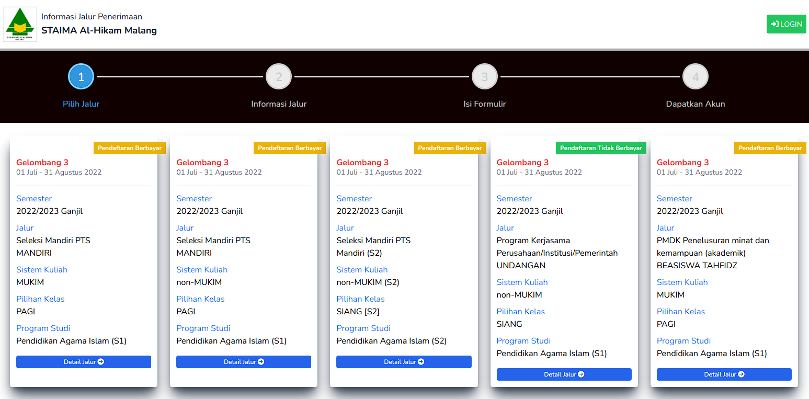Click the STAIMA Al-Hikam Malang header title
Image resolution: width=809 pixels, height=399 pixels.
[99, 30]
